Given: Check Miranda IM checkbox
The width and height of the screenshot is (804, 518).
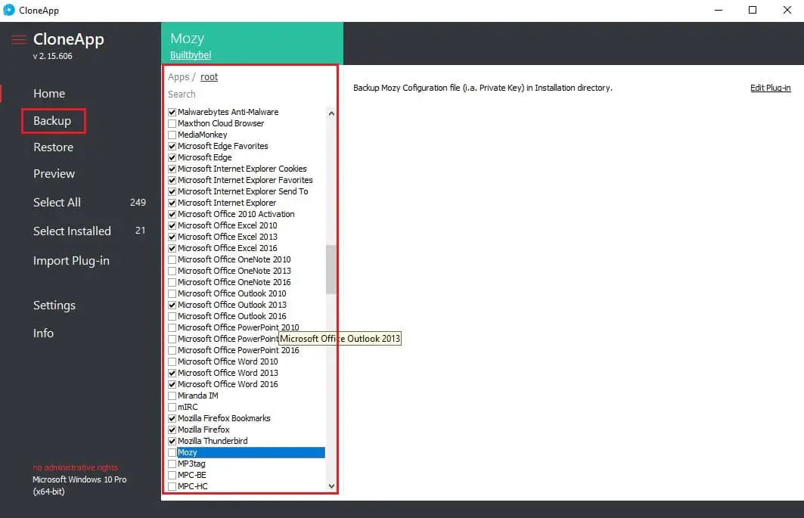Looking at the screenshot, I should coord(172,395).
